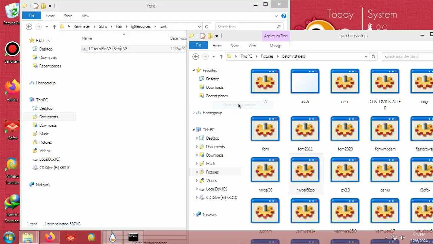
Task: Select the aria2c file icon
Action: tap(305, 81)
